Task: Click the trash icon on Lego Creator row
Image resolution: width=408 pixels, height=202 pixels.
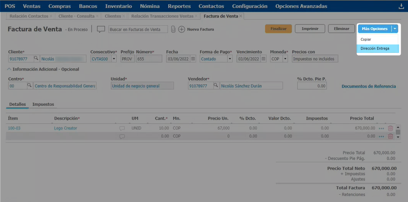Action: [x=390, y=128]
